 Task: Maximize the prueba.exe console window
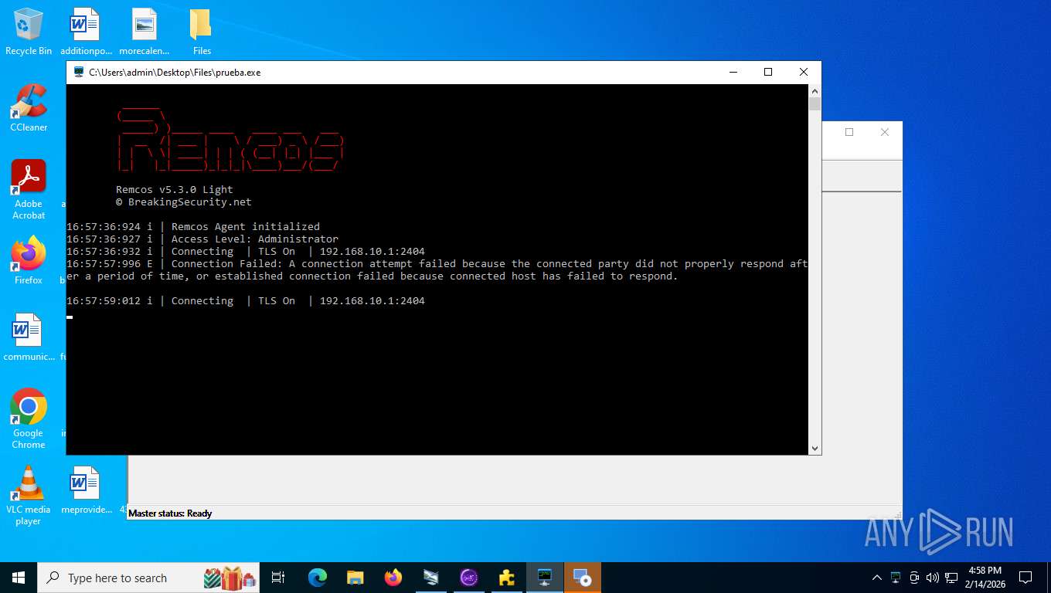(x=768, y=72)
